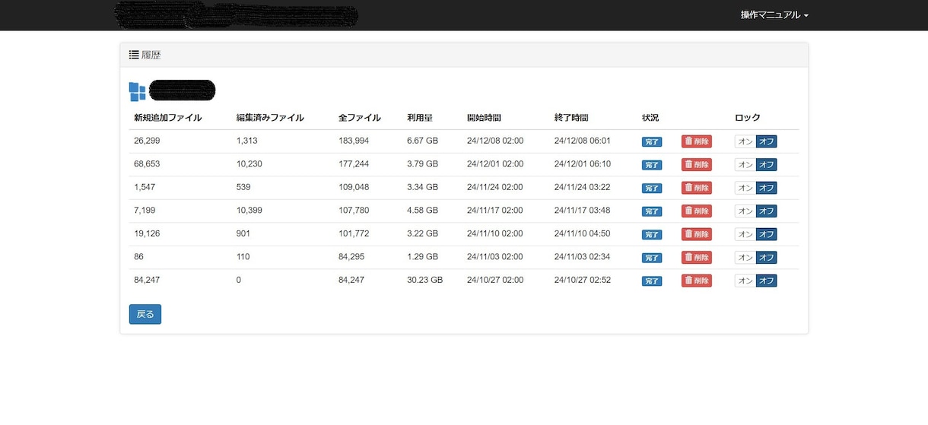The image size is (928, 425).
Task: Click the 完了 status badge for 24/11/10
Action: (652, 235)
